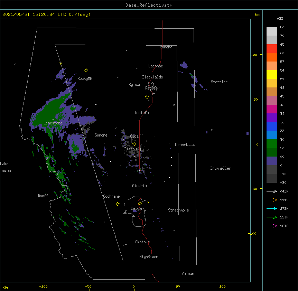The image size is (298, 291).
Task: Click the 04DK legend label
Action: pos(284,191)
